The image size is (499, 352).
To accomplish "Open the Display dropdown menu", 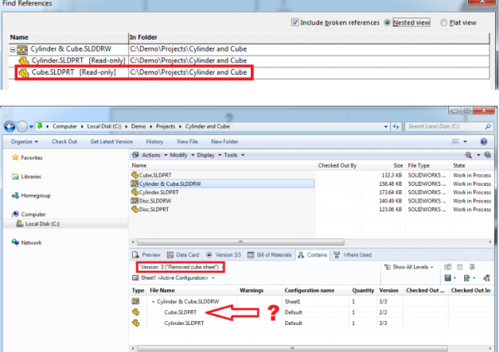I will pyautogui.click(x=205, y=155).
